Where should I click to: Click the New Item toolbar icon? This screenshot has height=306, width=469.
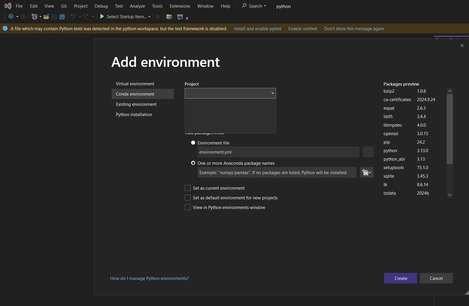coord(34,17)
